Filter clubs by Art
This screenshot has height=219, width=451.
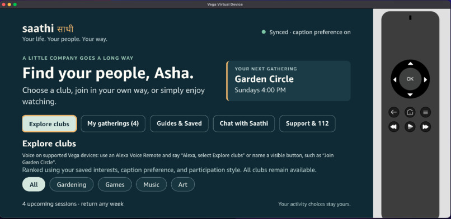(x=183, y=184)
